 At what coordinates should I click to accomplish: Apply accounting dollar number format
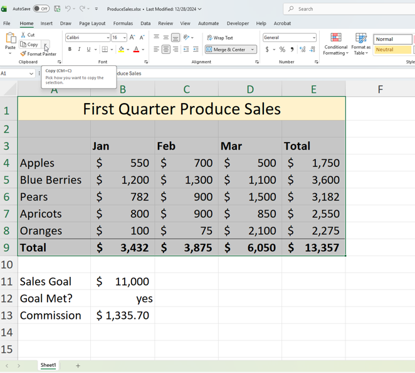pos(267,50)
